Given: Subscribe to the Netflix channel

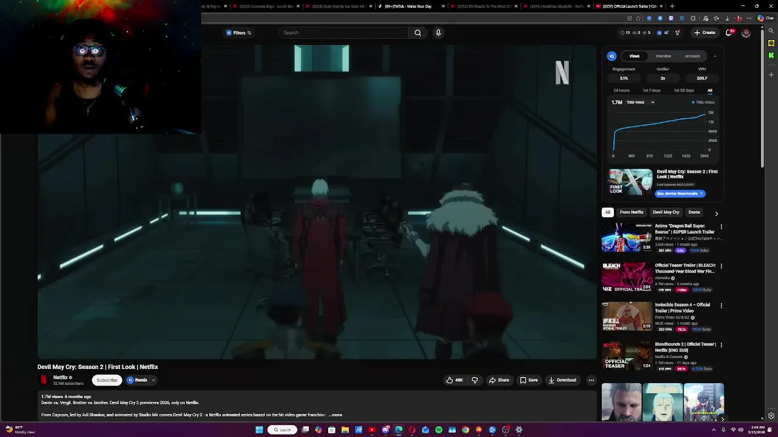Looking at the screenshot, I should [106, 380].
